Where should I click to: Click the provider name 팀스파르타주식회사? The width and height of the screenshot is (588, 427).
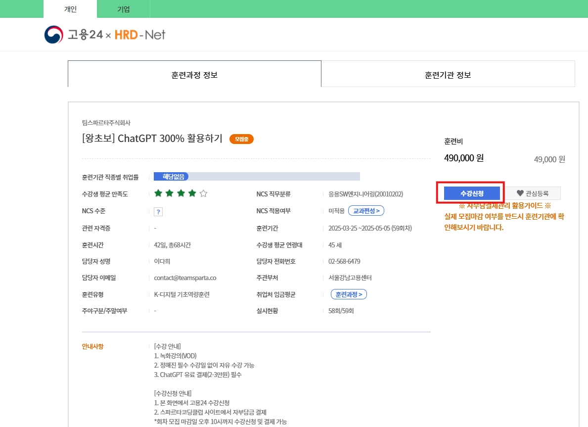click(x=106, y=123)
